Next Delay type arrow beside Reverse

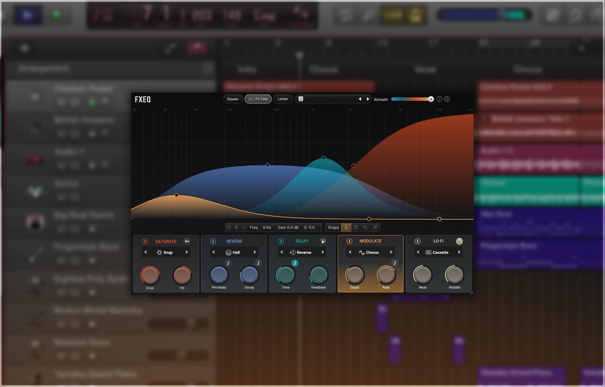(x=323, y=252)
